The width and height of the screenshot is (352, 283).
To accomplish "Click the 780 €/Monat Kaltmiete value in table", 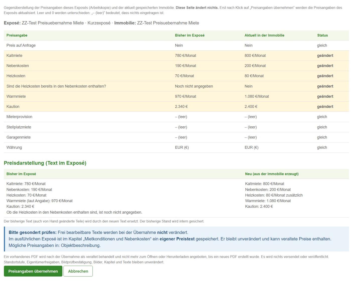I will pos(186,56).
